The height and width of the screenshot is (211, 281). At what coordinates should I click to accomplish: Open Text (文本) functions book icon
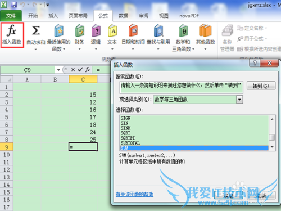coord(112,30)
